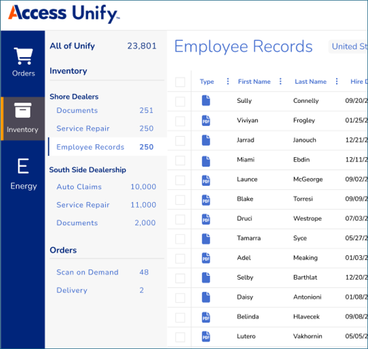
Task: Click the PDF icon for Belinda Hlavecek
Action: (x=206, y=317)
